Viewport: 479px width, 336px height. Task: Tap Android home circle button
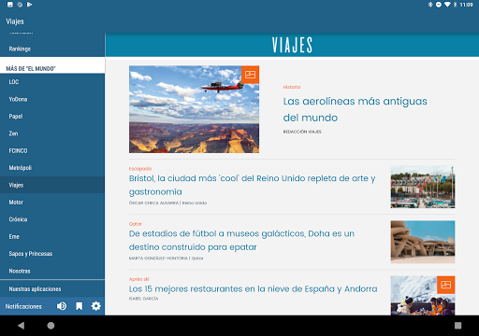[51, 326]
